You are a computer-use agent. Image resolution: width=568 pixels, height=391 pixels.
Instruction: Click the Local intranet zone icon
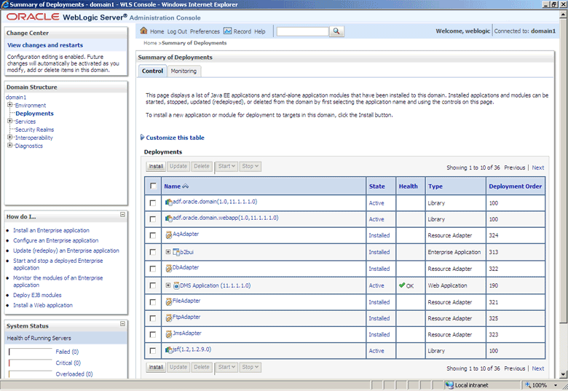pyautogui.click(x=449, y=385)
